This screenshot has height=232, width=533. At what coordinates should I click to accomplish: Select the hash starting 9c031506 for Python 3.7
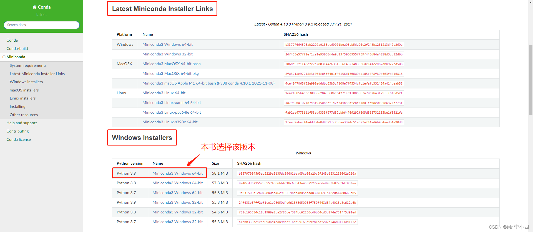coord(297,193)
